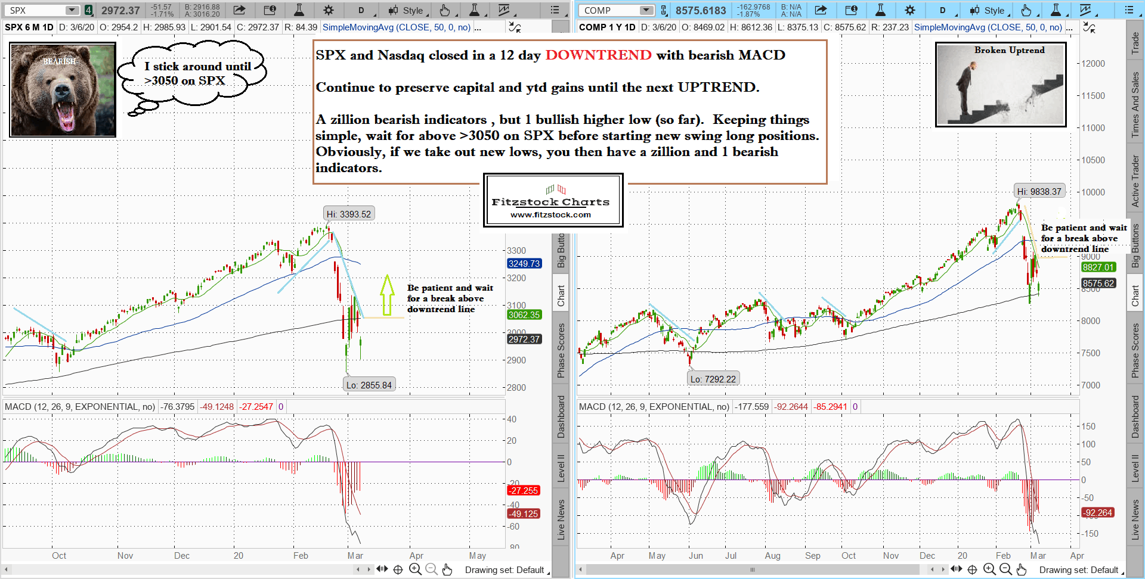Viewport: 1145px width, 579px height.
Task: Open chart settings gear on COMP chart
Action: [x=909, y=10]
